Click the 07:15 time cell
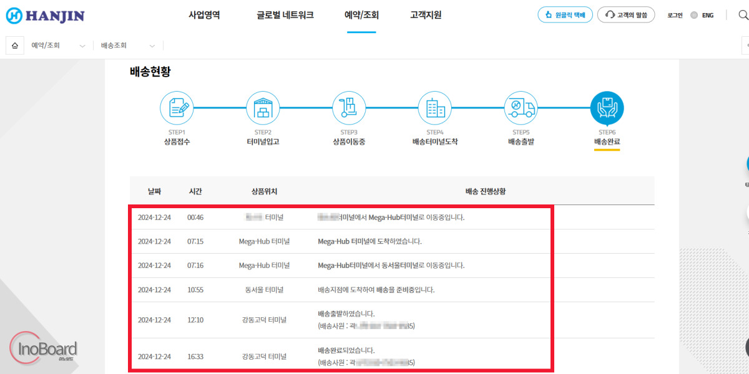Screen dimensions: 749x374 point(195,241)
